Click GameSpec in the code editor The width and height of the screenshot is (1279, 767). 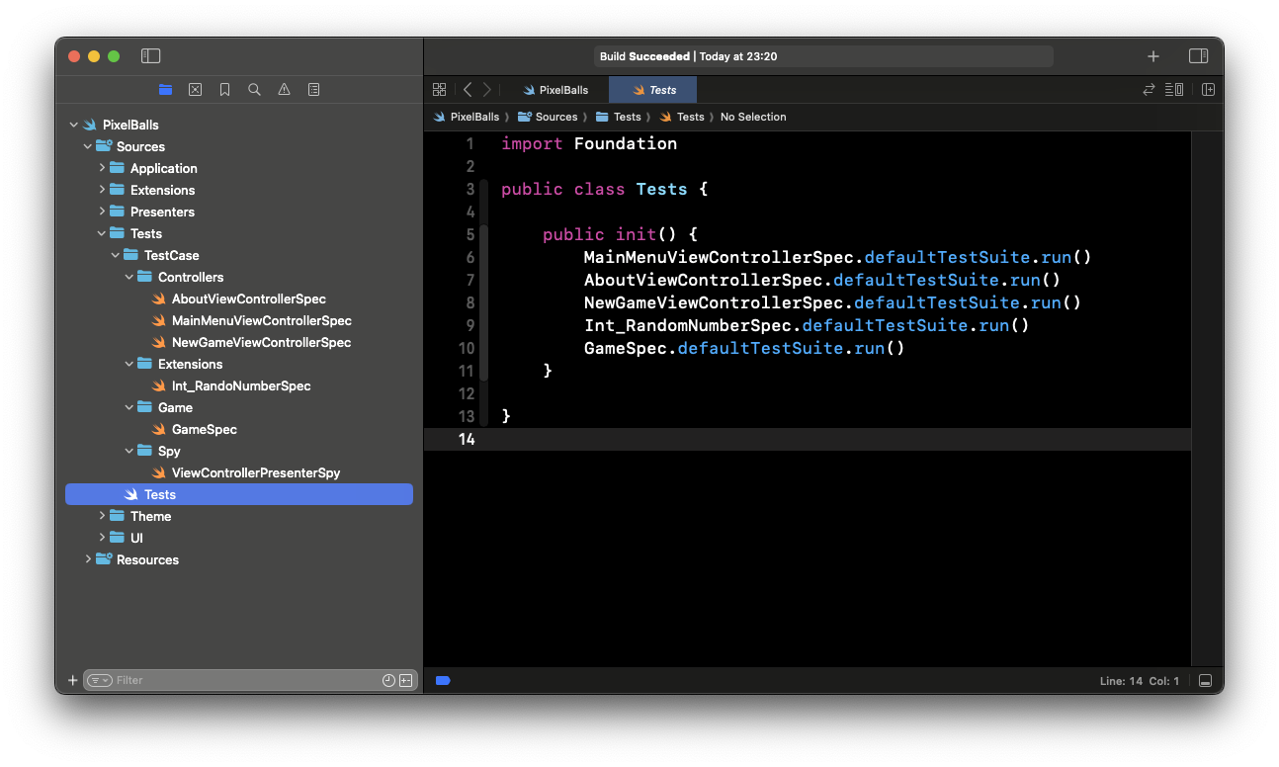click(x=626, y=348)
